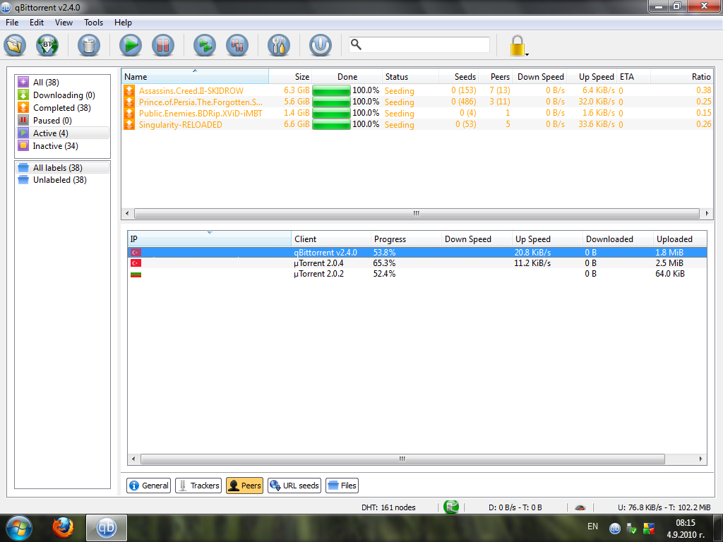Switch to the Trackers tab

(198, 486)
